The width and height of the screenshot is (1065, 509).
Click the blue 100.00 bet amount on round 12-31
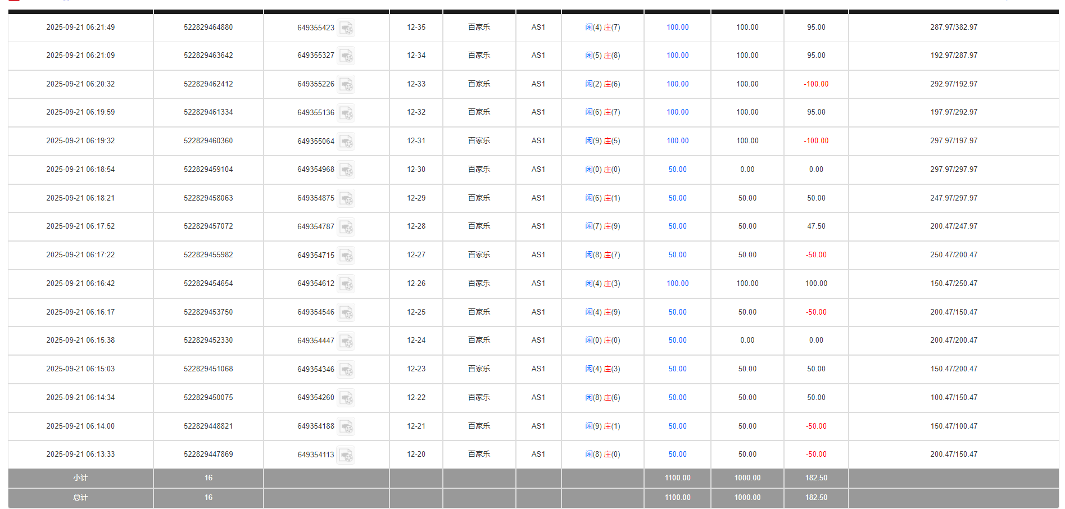[x=677, y=141]
